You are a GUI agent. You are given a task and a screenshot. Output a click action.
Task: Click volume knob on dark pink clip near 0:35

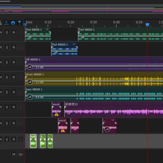107,129
